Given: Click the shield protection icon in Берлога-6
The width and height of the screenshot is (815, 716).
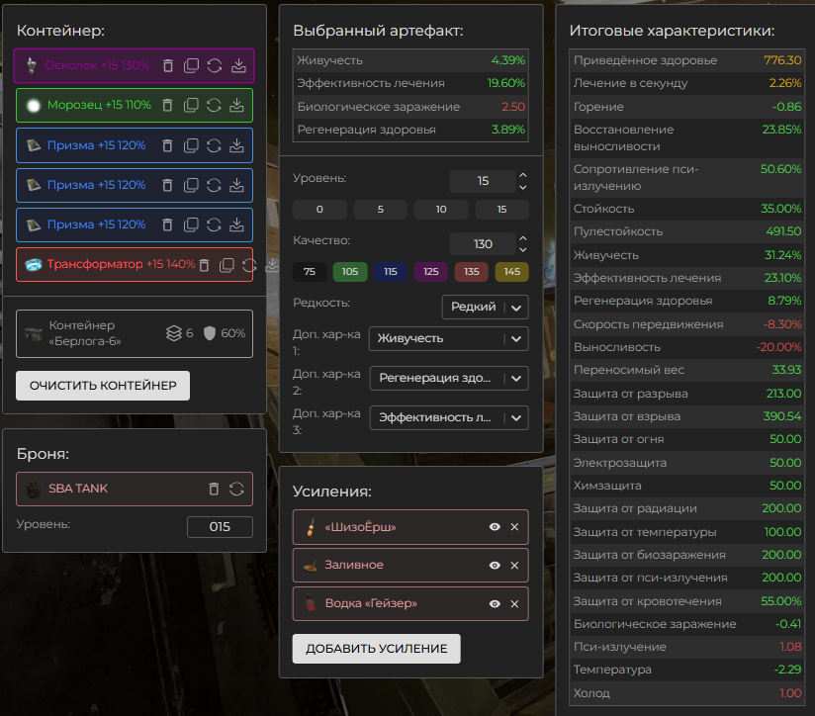Looking at the screenshot, I should 210,333.
